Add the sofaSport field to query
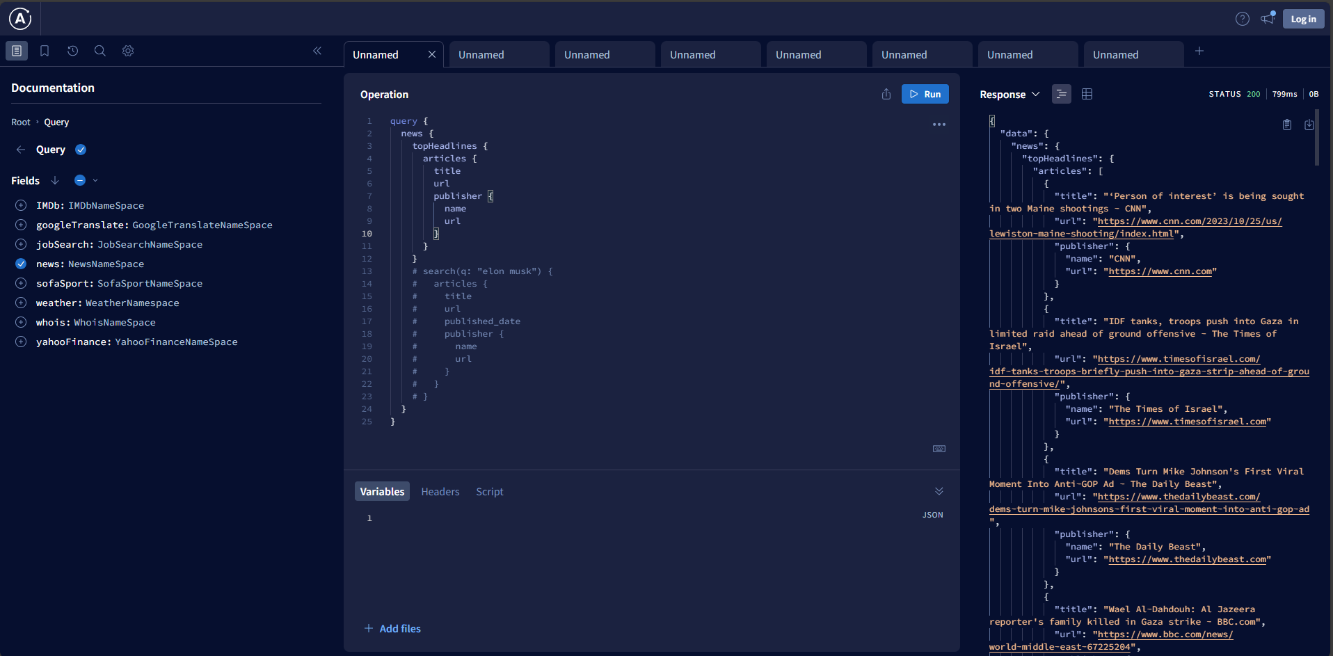 [21, 283]
